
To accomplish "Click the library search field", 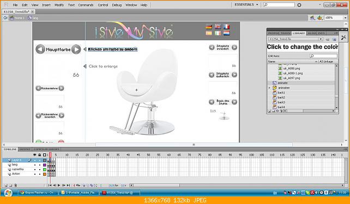I will pyautogui.click(x=324, y=56).
